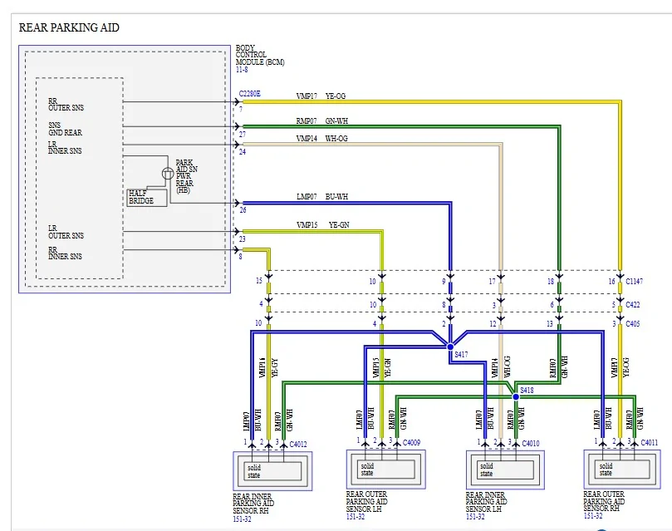Click the C2280E connector label
This screenshot has height=531, width=672.
click(250, 93)
